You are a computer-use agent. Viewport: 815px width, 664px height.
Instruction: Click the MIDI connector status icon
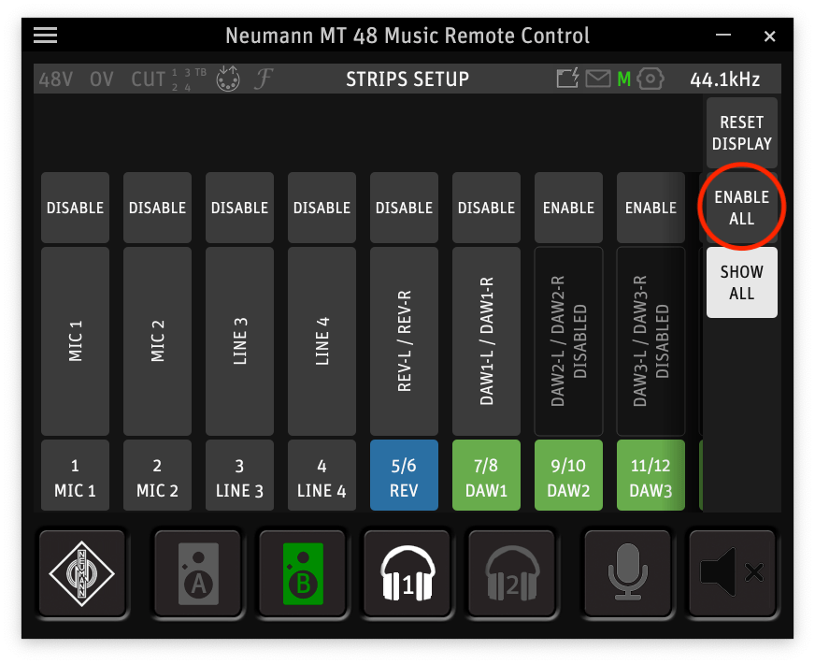coord(227,79)
